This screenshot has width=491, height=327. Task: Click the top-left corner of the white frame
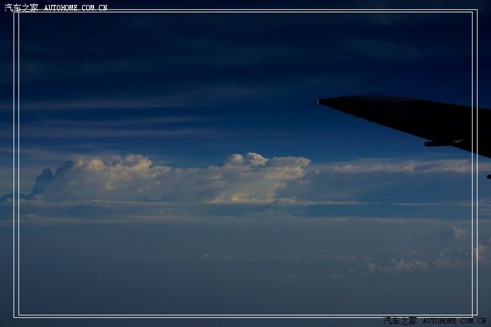pos(15,11)
